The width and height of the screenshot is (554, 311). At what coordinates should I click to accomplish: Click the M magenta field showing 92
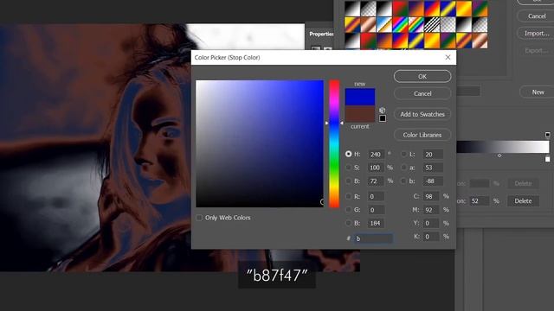[431, 210]
